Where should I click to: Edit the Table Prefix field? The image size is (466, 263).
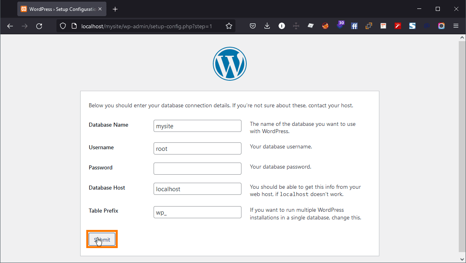[x=198, y=212]
